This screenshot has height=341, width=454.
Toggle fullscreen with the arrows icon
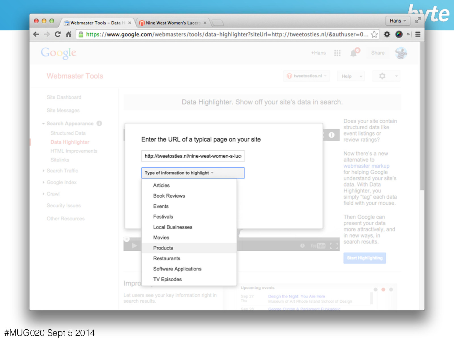[x=418, y=20]
